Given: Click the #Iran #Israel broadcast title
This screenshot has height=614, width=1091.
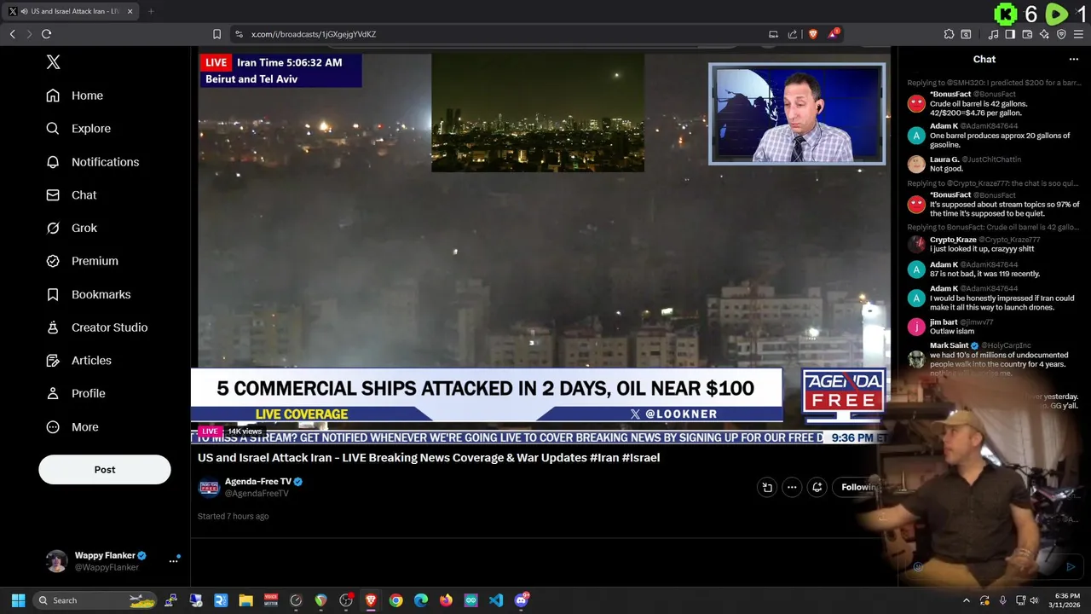Looking at the screenshot, I should 429,458.
